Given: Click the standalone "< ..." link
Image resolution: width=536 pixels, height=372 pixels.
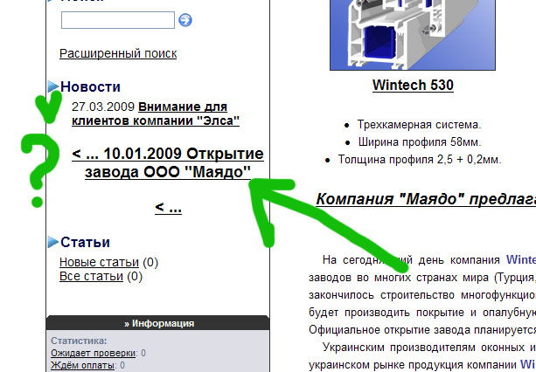Looking at the screenshot, I should tap(168, 207).
